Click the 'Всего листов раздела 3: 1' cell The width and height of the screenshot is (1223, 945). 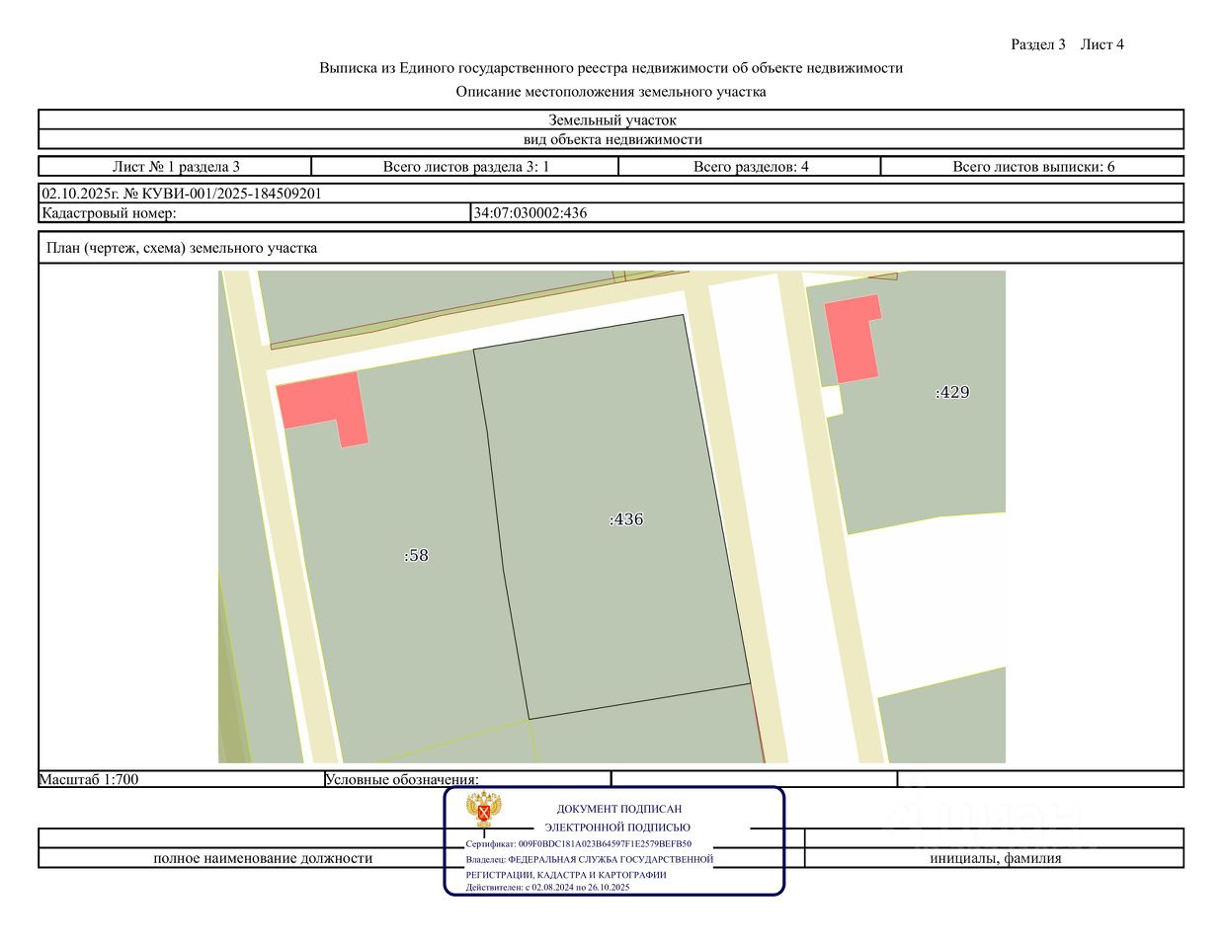tap(465, 167)
